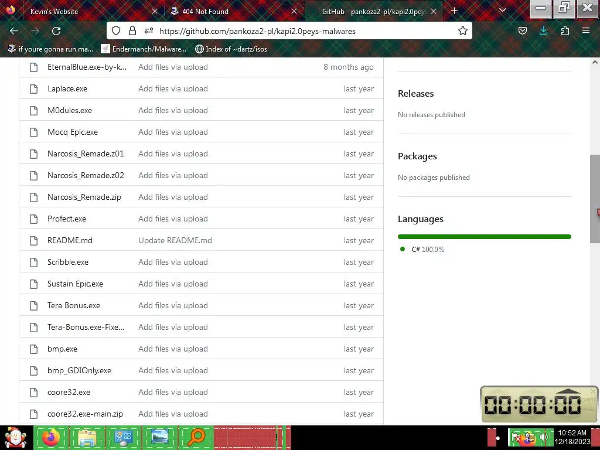Click file icon beside README.md
The width and height of the screenshot is (600, 450).
pyautogui.click(x=33, y=240)
